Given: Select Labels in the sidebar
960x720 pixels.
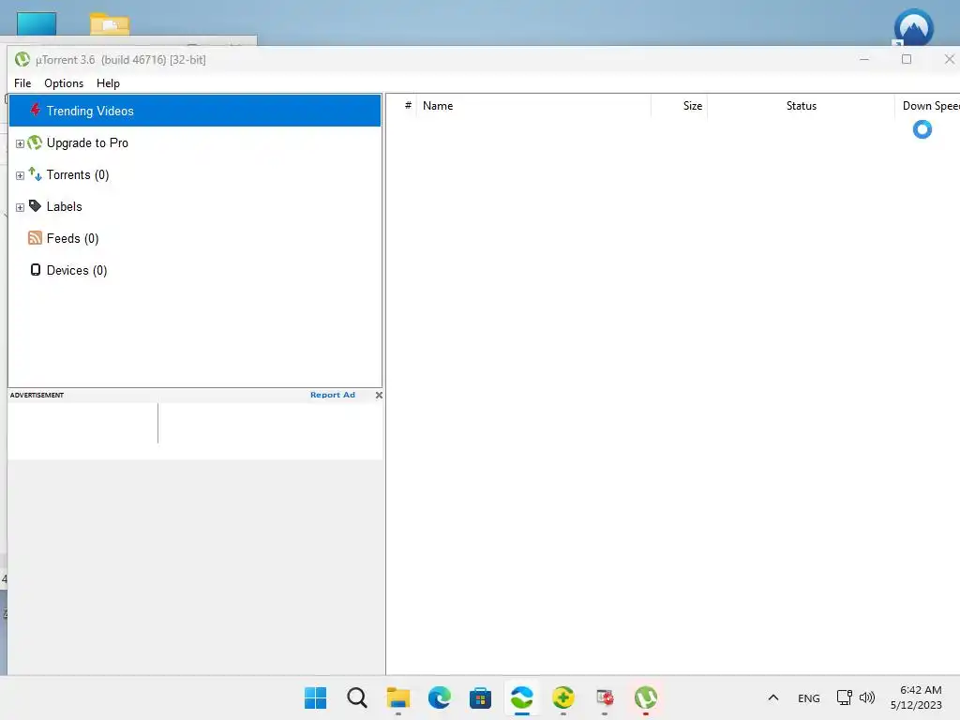Looking at the screenshot, I should point(65,206).
